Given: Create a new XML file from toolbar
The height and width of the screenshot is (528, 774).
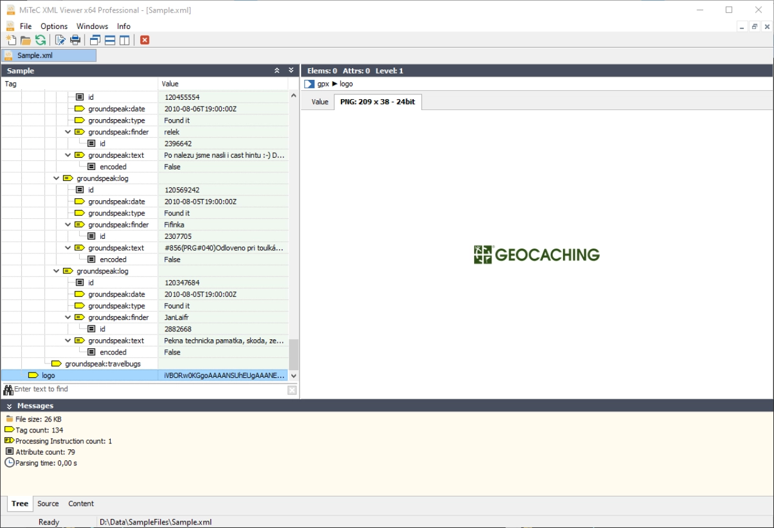Looking at the screenshot, I should [x=11, y=40].
